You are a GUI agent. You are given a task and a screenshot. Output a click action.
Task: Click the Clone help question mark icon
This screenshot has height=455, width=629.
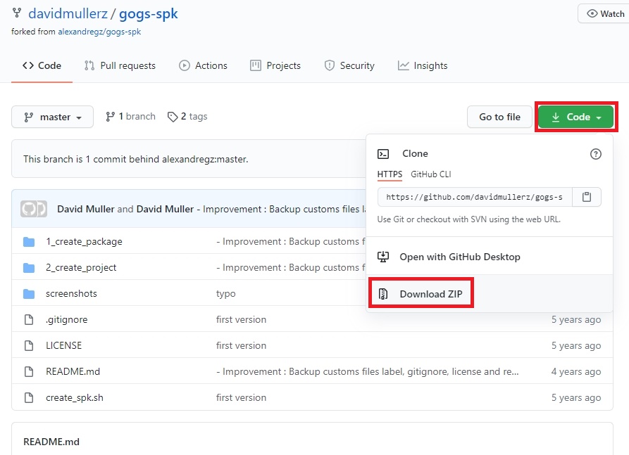pyautogui.click(x=596, y=154)
